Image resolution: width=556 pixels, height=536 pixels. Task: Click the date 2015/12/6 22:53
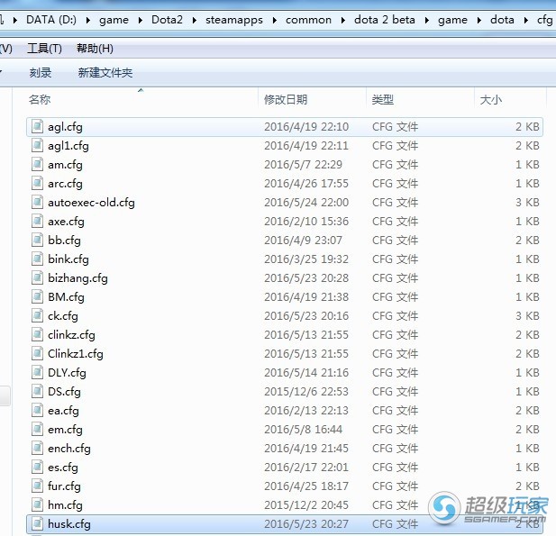[306, 391]
